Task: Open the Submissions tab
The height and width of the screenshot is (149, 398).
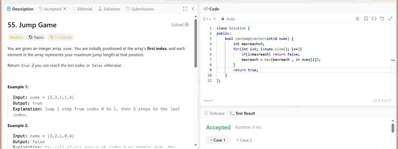Action: point(140,9)
